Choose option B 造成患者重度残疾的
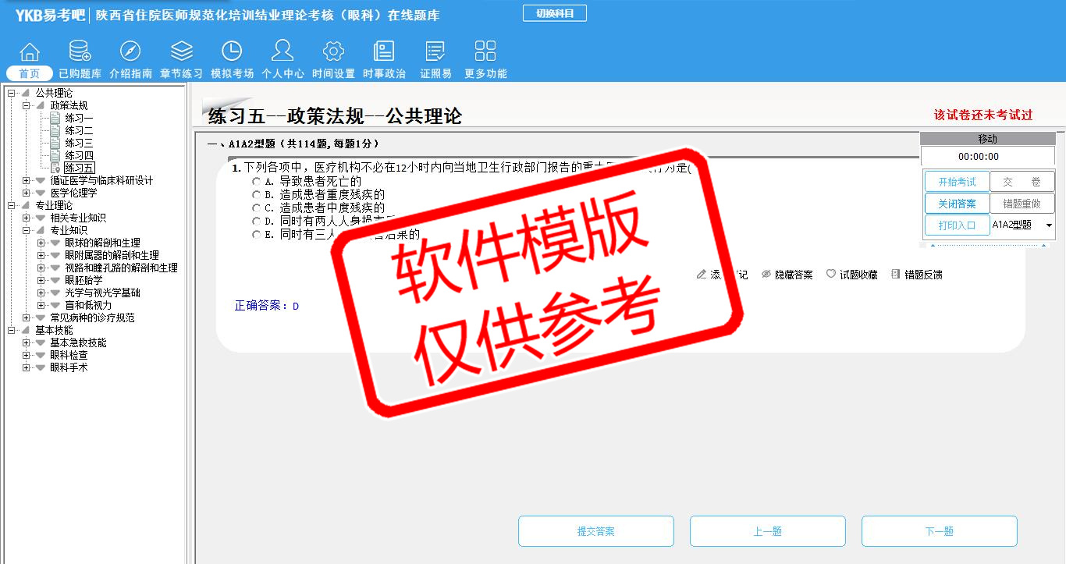 coord(256,194)
